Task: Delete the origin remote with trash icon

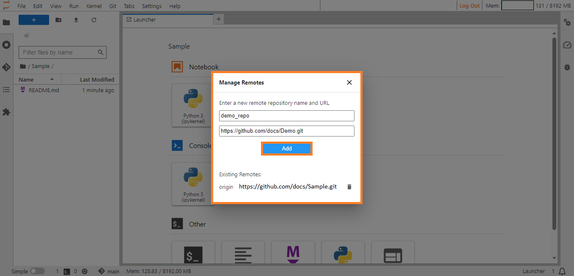Action: coord(349,187)
